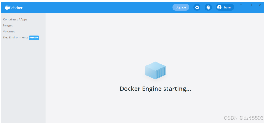Image resolution: width=265 pixels, height=124 pixels.
Task: Click the Docker whale logo
Action: [x=7, y=7]
